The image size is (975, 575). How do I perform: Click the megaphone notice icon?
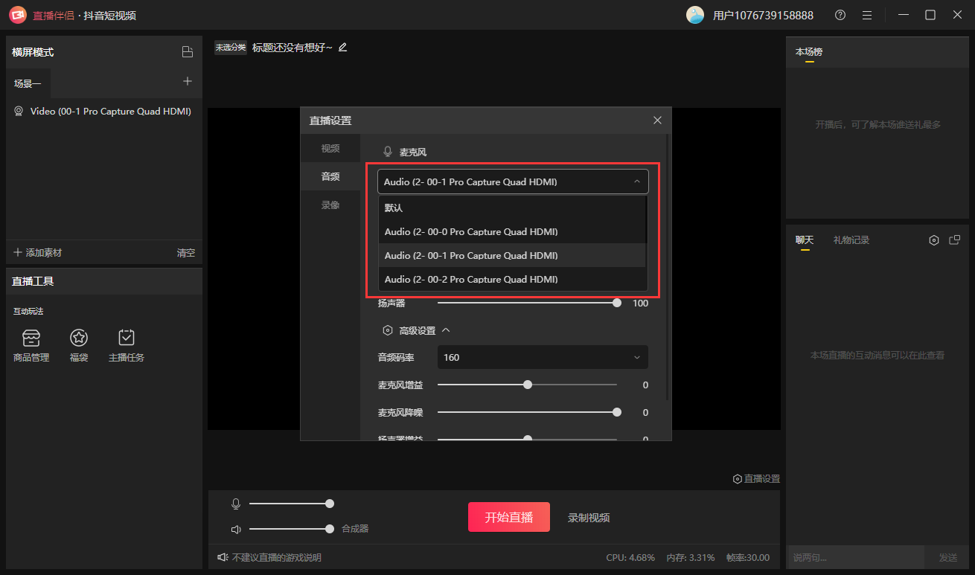click(x=223, y=557)
